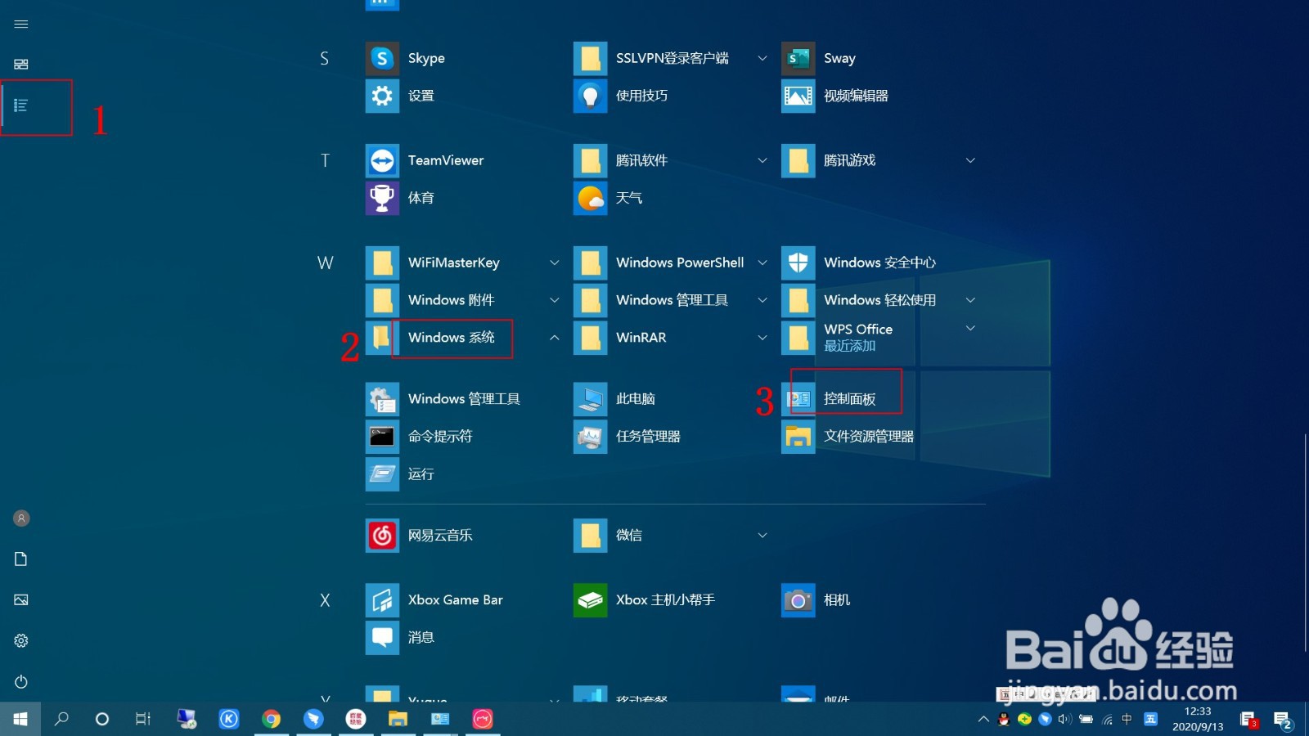Open the notification center from the taskbar
This screenshot has height=736, width=1309.
coord(1282,720)
